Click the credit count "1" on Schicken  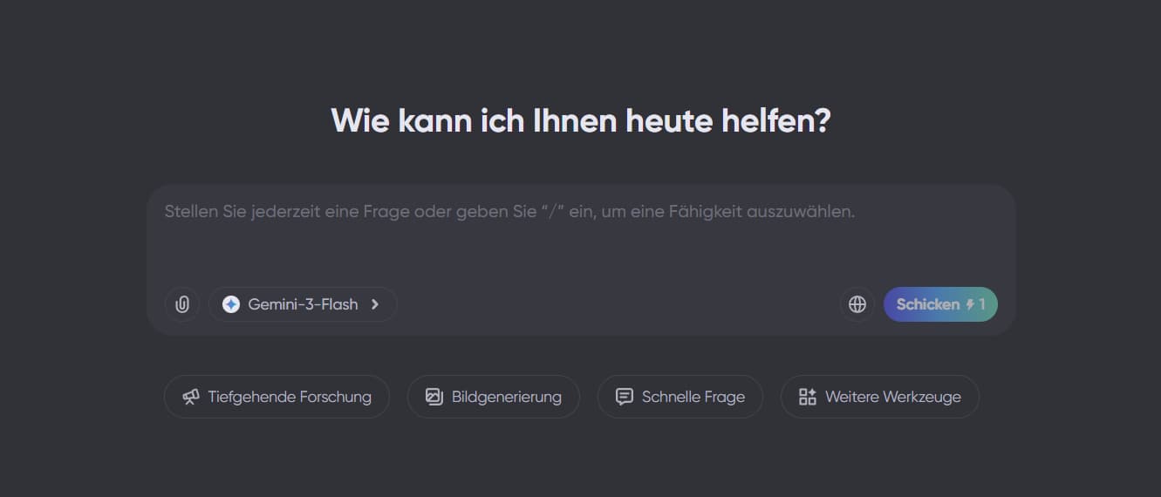pyautogui.click(x=981, y=304)
